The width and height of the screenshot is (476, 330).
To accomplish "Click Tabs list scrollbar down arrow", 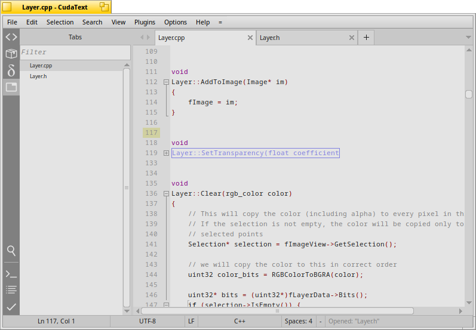I will 127,311.
